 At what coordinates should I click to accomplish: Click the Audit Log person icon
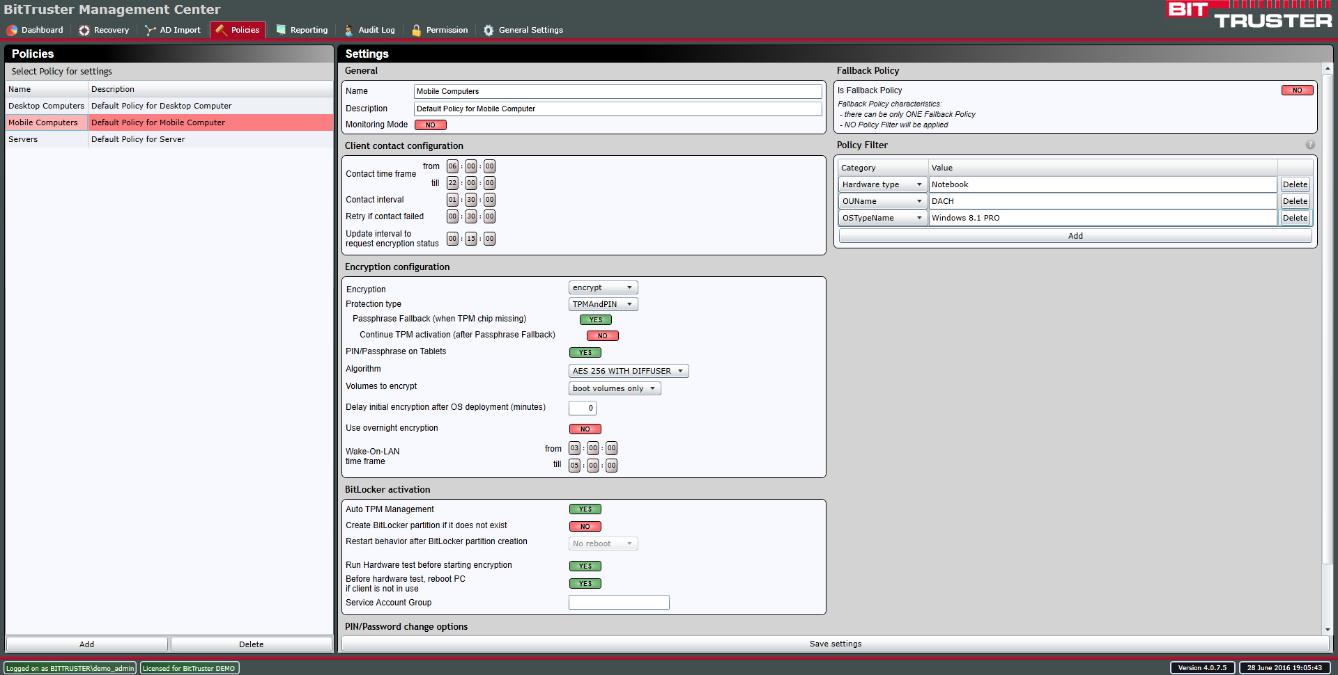349,30
